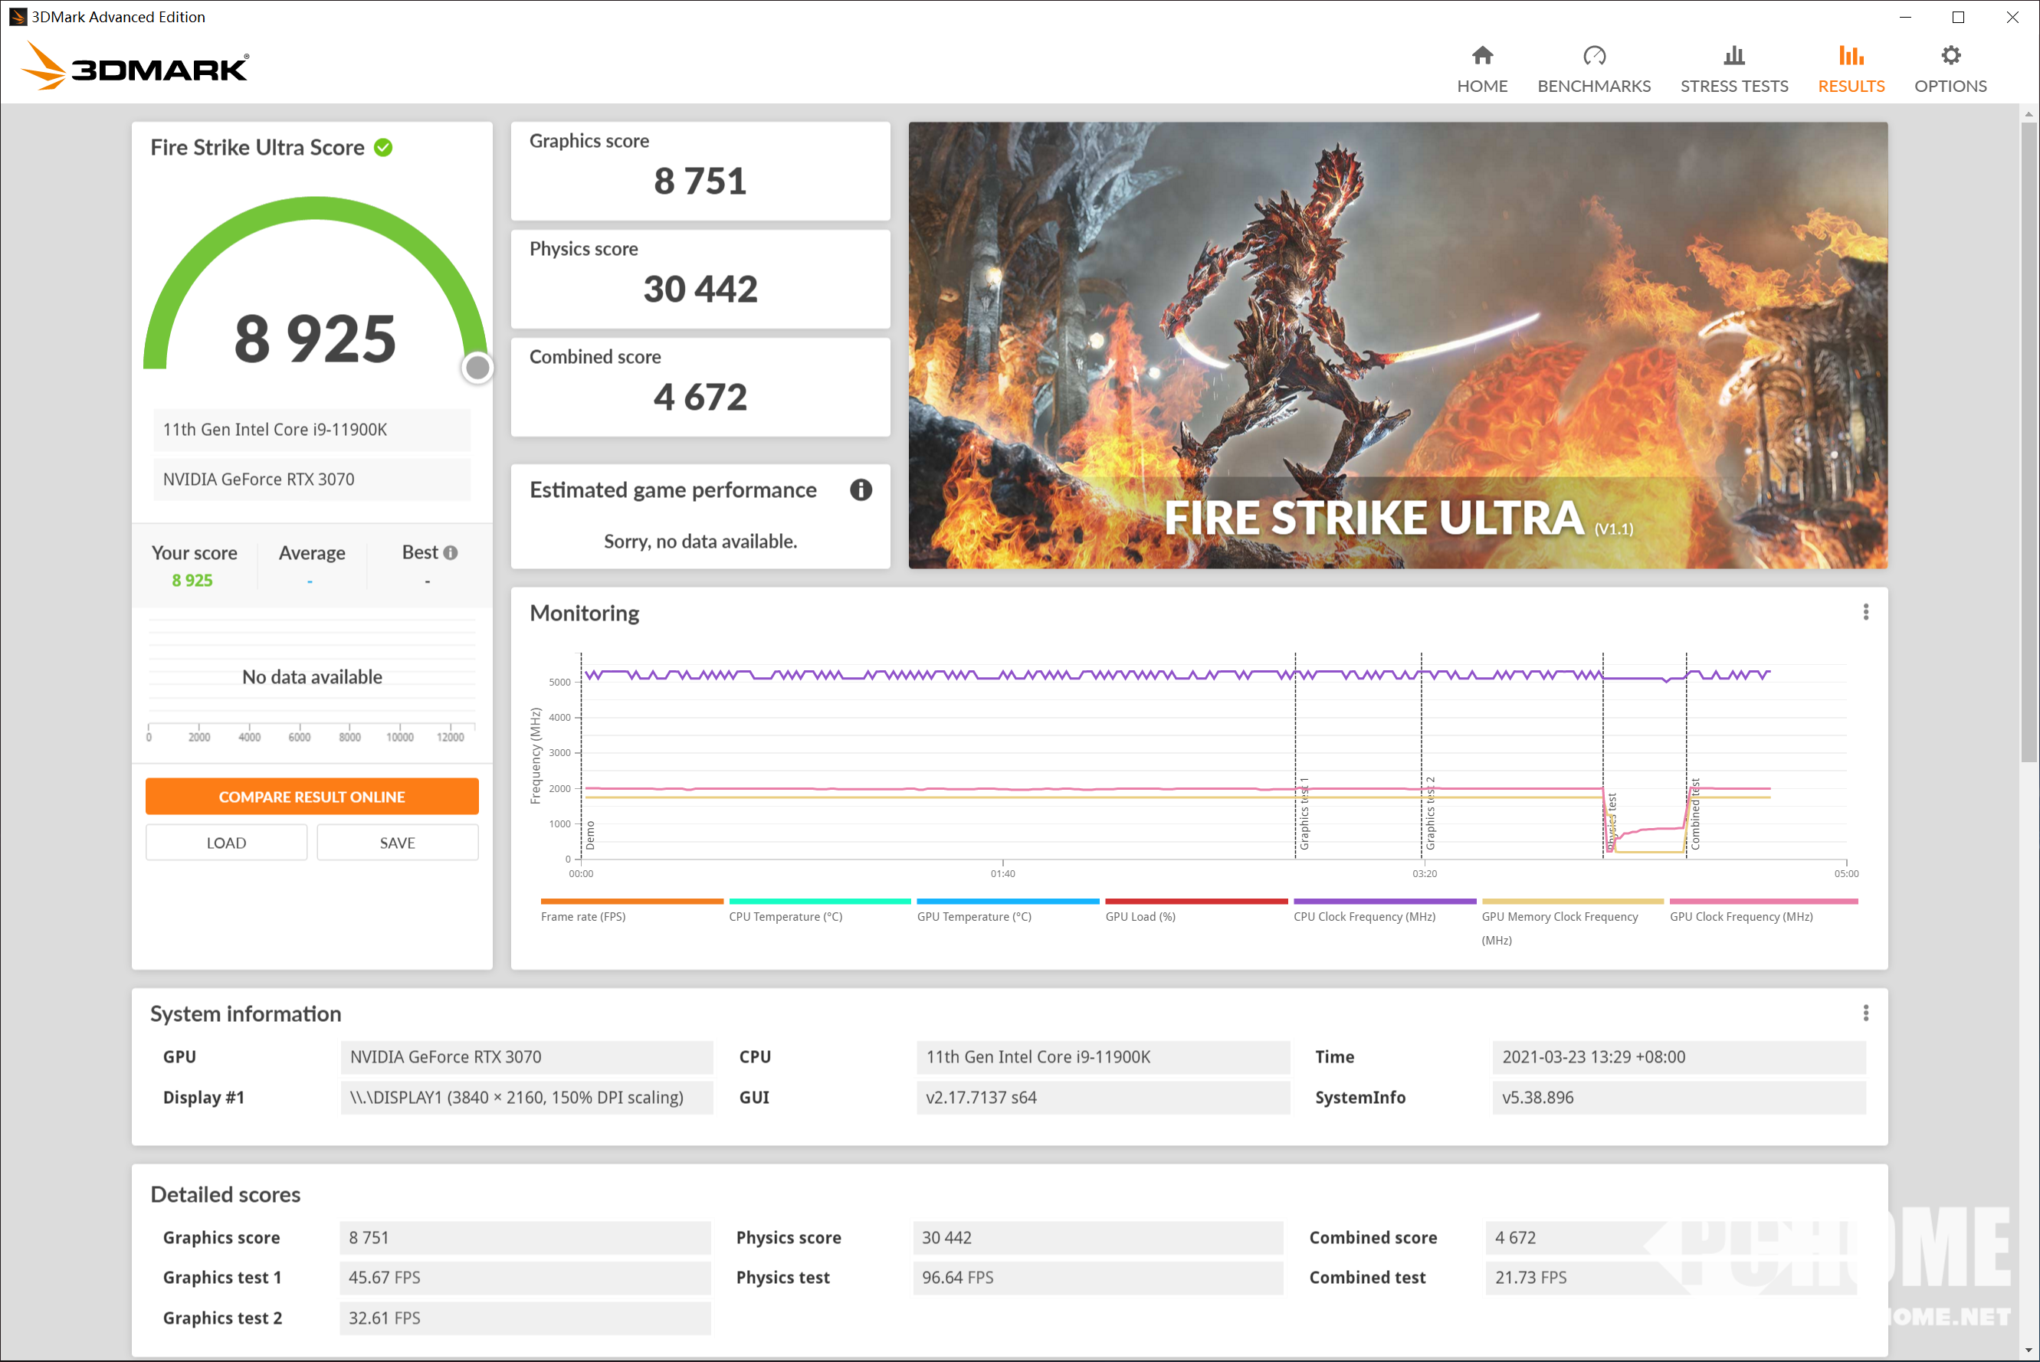Image resolution: width=2040 pixels, height=1362 pixels.
Task: Click the Load button
Action: [x=226, y=843]
